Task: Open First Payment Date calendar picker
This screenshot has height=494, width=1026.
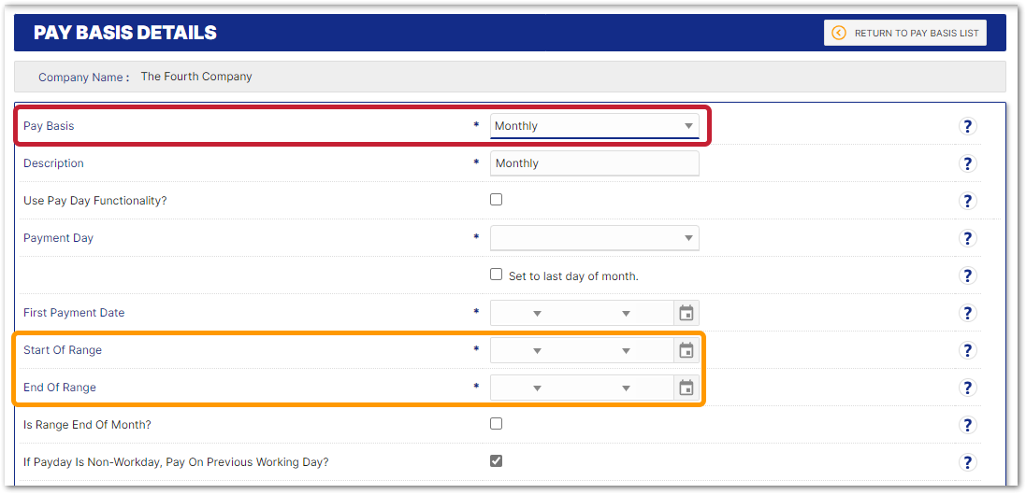Action: pos(686,313)
